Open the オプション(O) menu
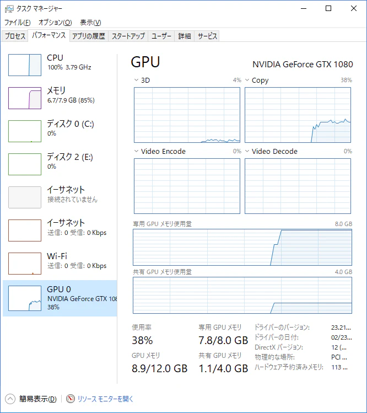The image size is (367, 413). 55,23
